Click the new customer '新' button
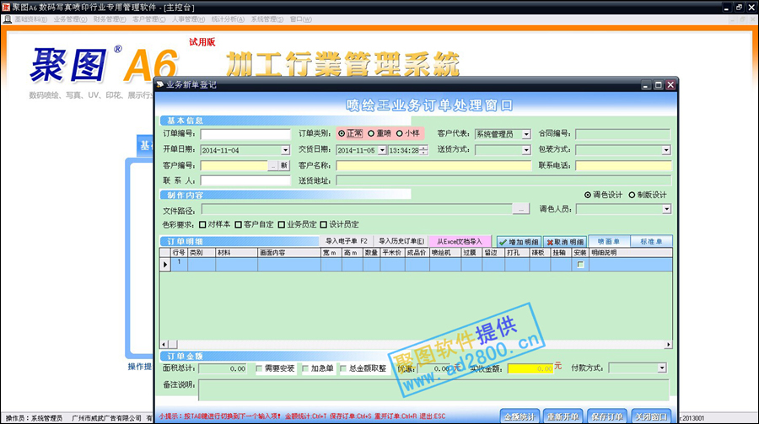759x424 pixels. (284, 165)
